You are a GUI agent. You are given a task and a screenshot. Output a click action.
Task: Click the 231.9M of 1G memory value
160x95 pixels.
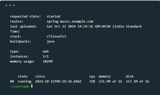point(110,81)
